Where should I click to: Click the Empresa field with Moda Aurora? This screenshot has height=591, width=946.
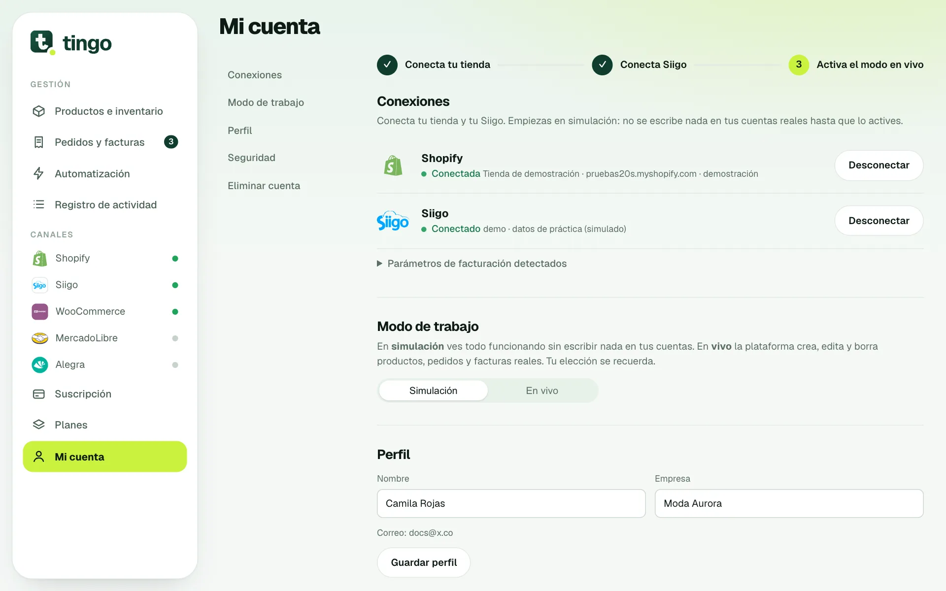point(789,503)
